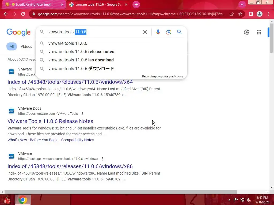This screenshot has width=274, height=205.
Task: Open a new tab
Action: 136,5
